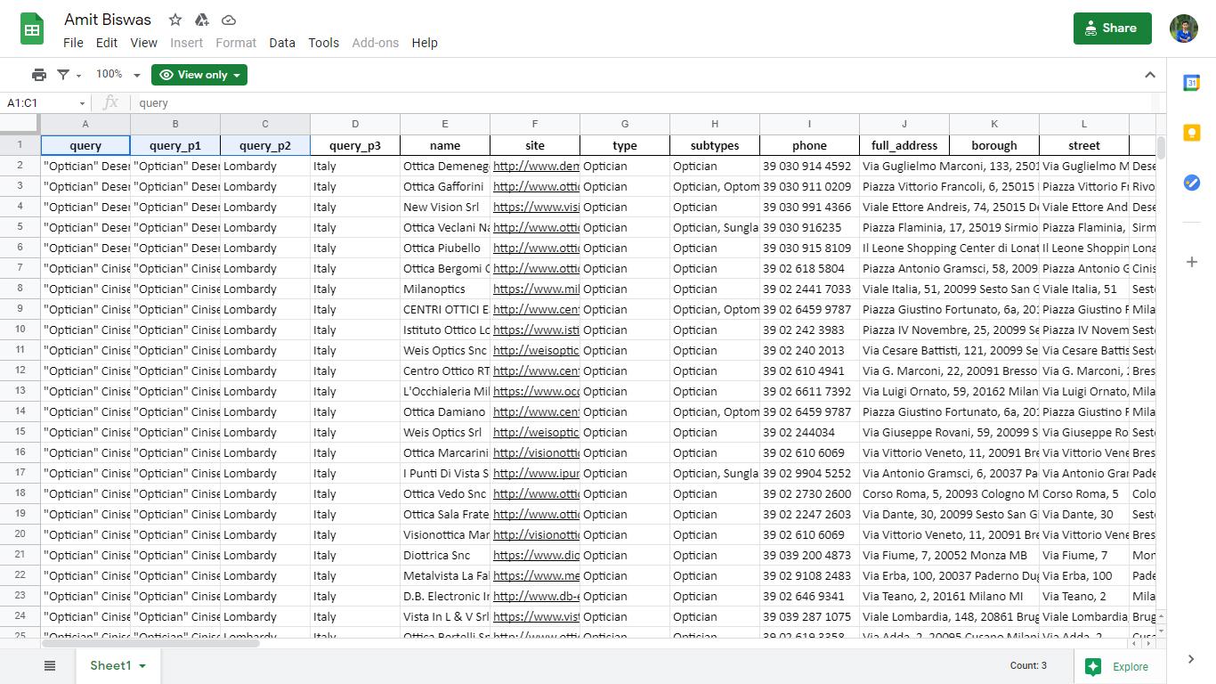Open the View only mode dropdown
The width and height of the screenshot is (1216, 684).
pyautogui.click(x=199, y=75)
